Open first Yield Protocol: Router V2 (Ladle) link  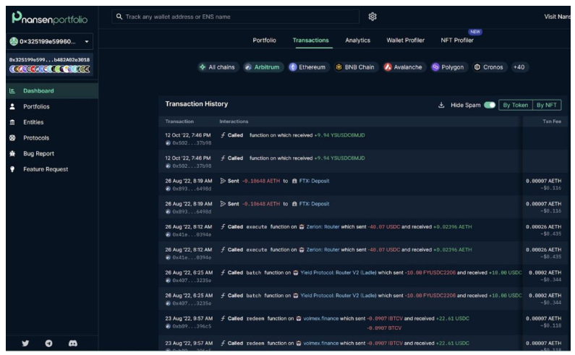coord(338,273)
